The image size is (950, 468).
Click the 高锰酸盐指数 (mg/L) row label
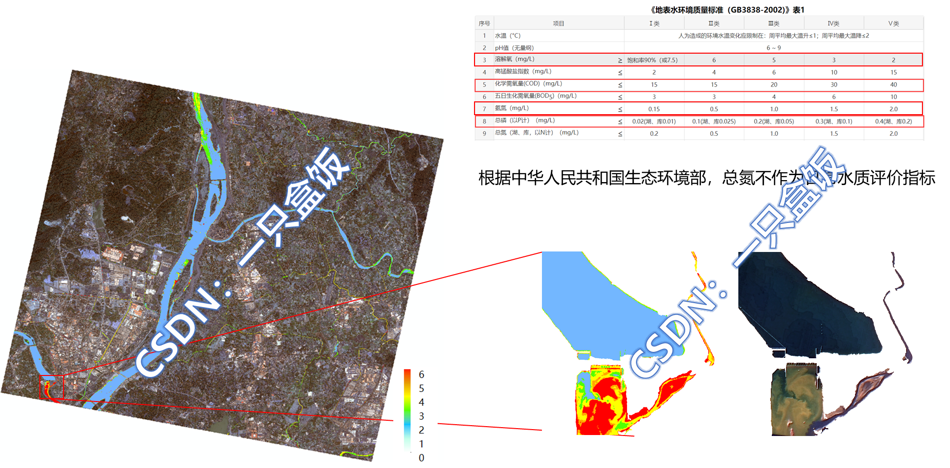pos(523,71)
